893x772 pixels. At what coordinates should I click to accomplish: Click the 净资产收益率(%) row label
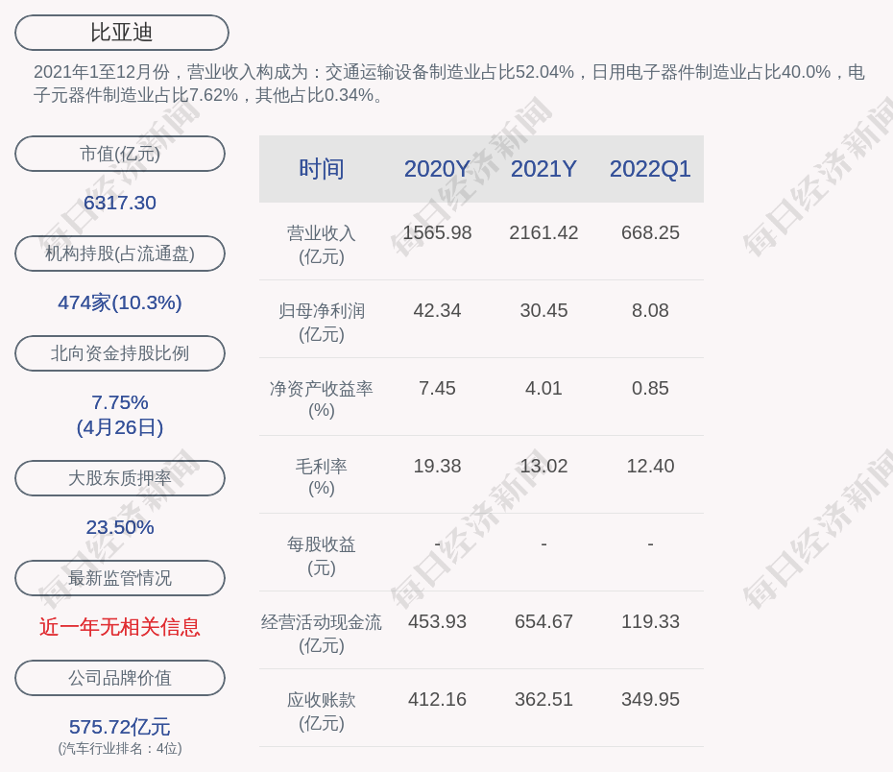tap(322, 399)
